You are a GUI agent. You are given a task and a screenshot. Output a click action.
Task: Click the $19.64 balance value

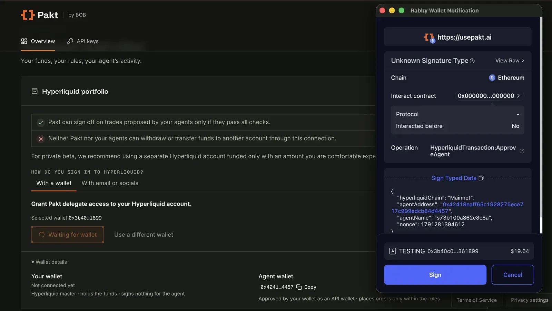point(520,251)
